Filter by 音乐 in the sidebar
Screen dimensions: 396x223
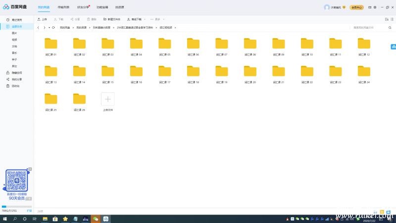pos(14,53)
